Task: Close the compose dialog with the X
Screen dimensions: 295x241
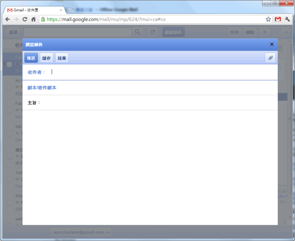Action: tap(272, 44)
